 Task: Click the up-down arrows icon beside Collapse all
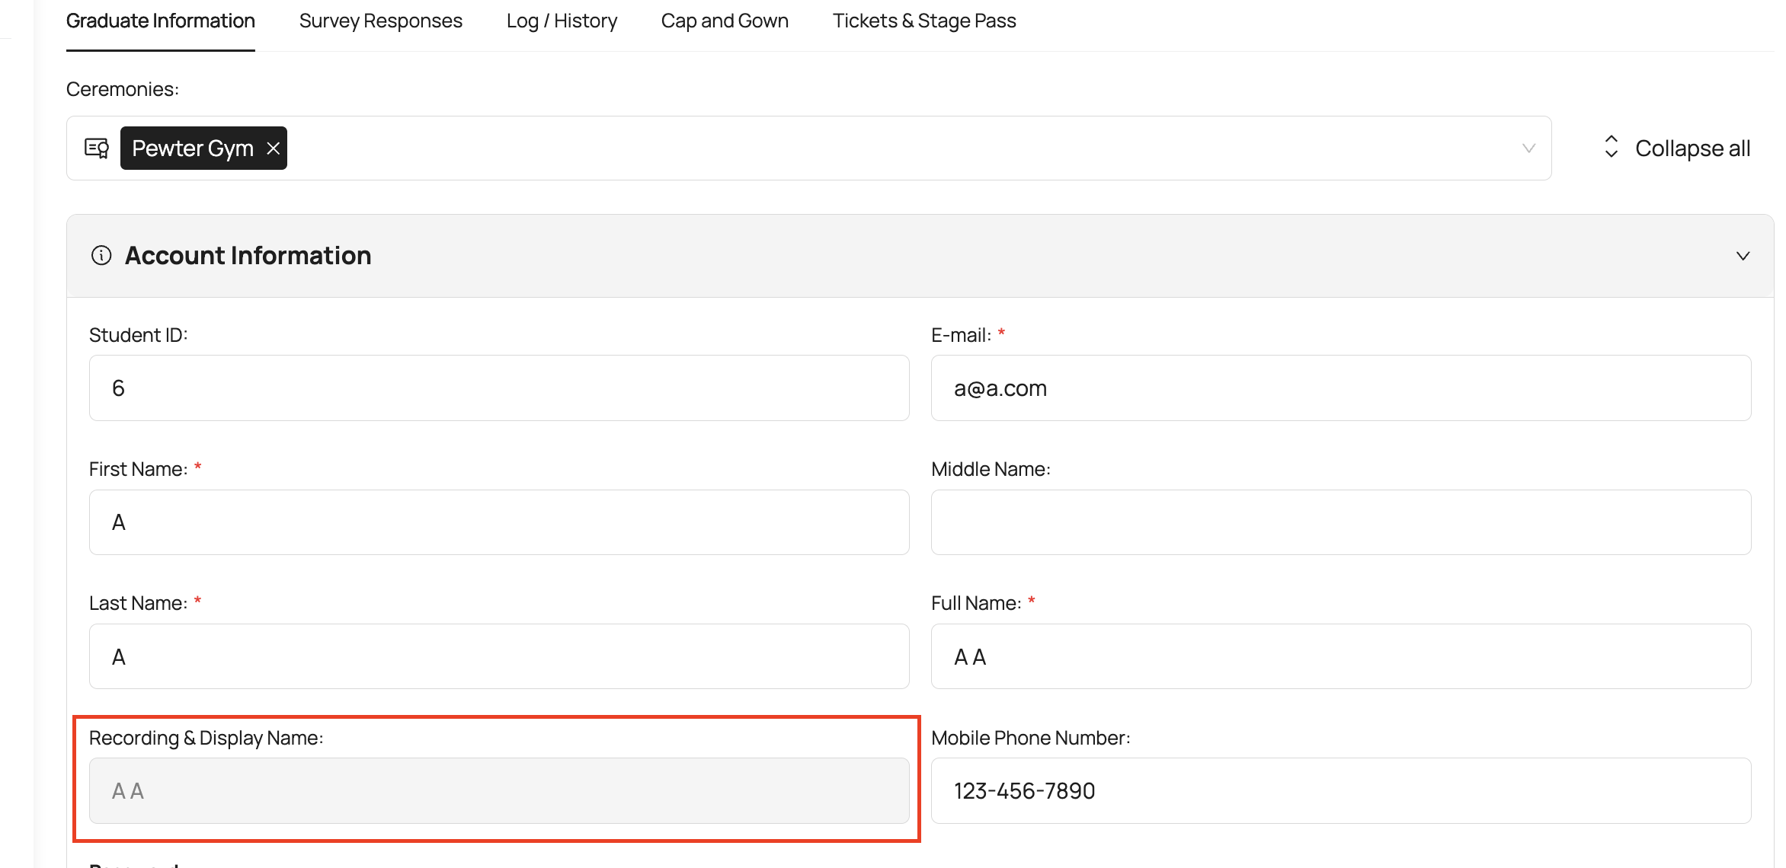click(1611, 147)
